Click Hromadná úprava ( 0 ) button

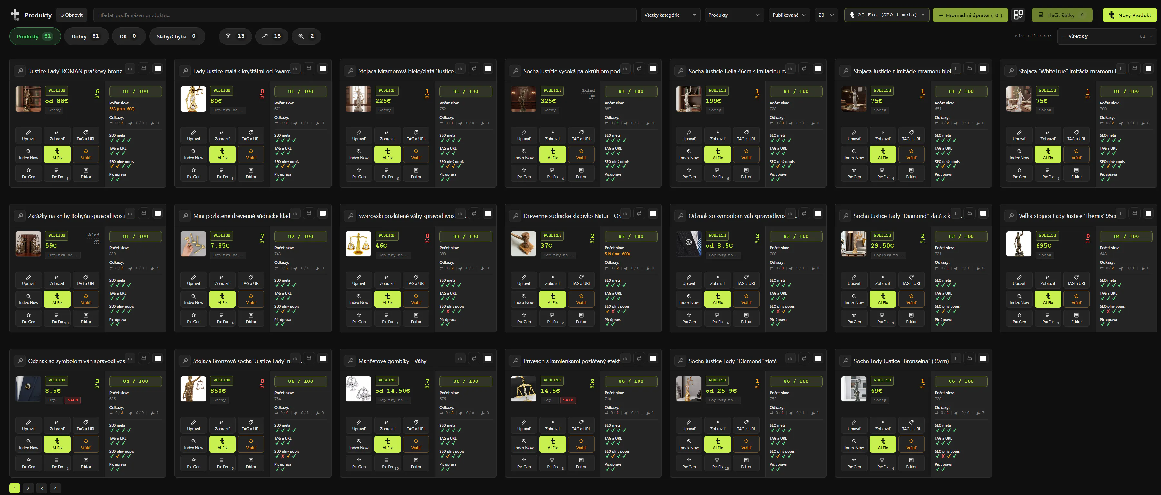(970, 15)
